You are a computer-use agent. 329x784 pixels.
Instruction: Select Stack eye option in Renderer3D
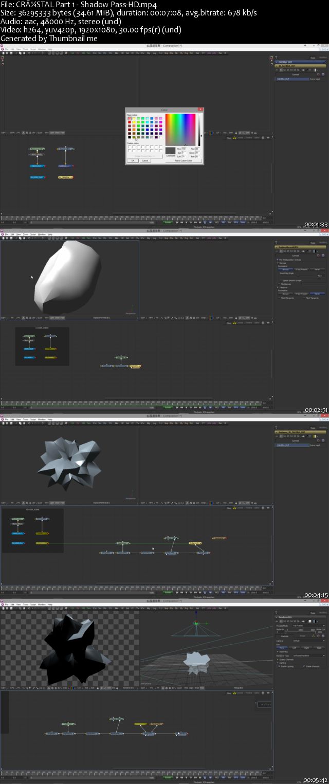319,648
